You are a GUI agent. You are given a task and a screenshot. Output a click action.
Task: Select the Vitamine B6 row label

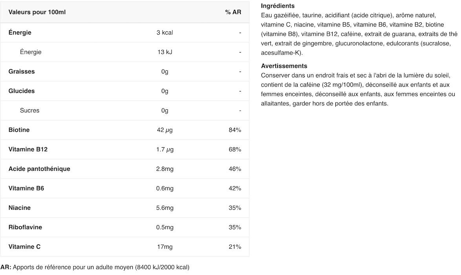tap(26, 188)
